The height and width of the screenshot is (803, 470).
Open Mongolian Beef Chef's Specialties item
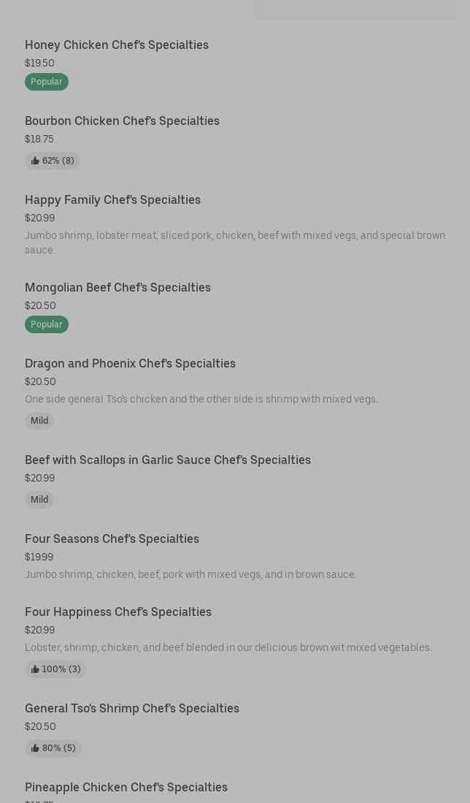[x=117, y=288]
